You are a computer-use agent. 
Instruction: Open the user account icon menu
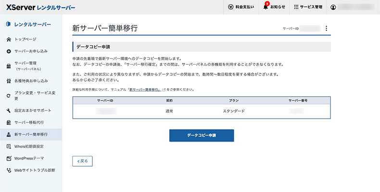(333, 7)
